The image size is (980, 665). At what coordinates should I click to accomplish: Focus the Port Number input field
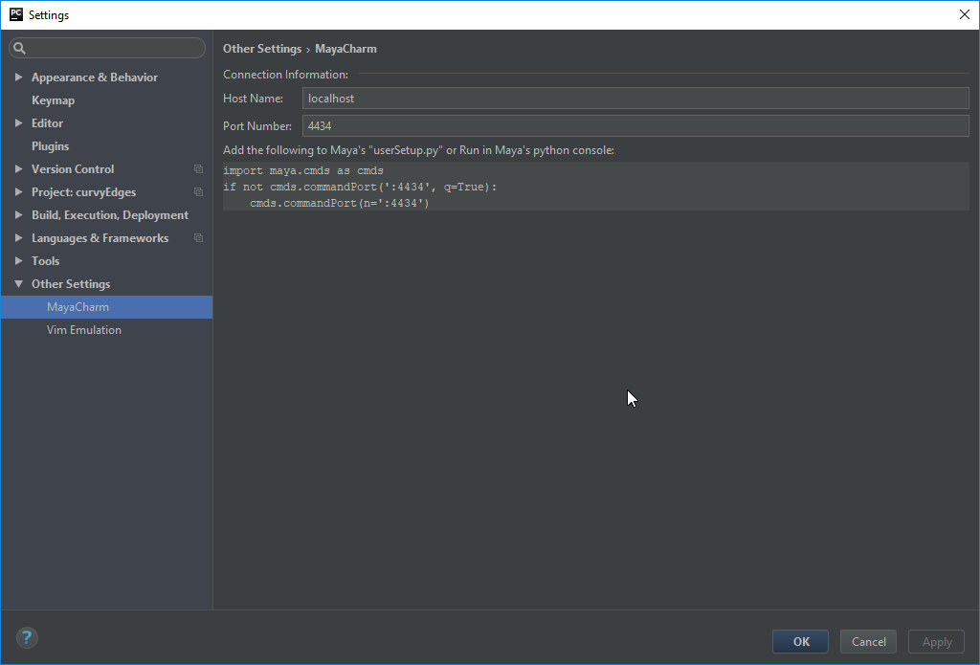(x=635, y=126)
